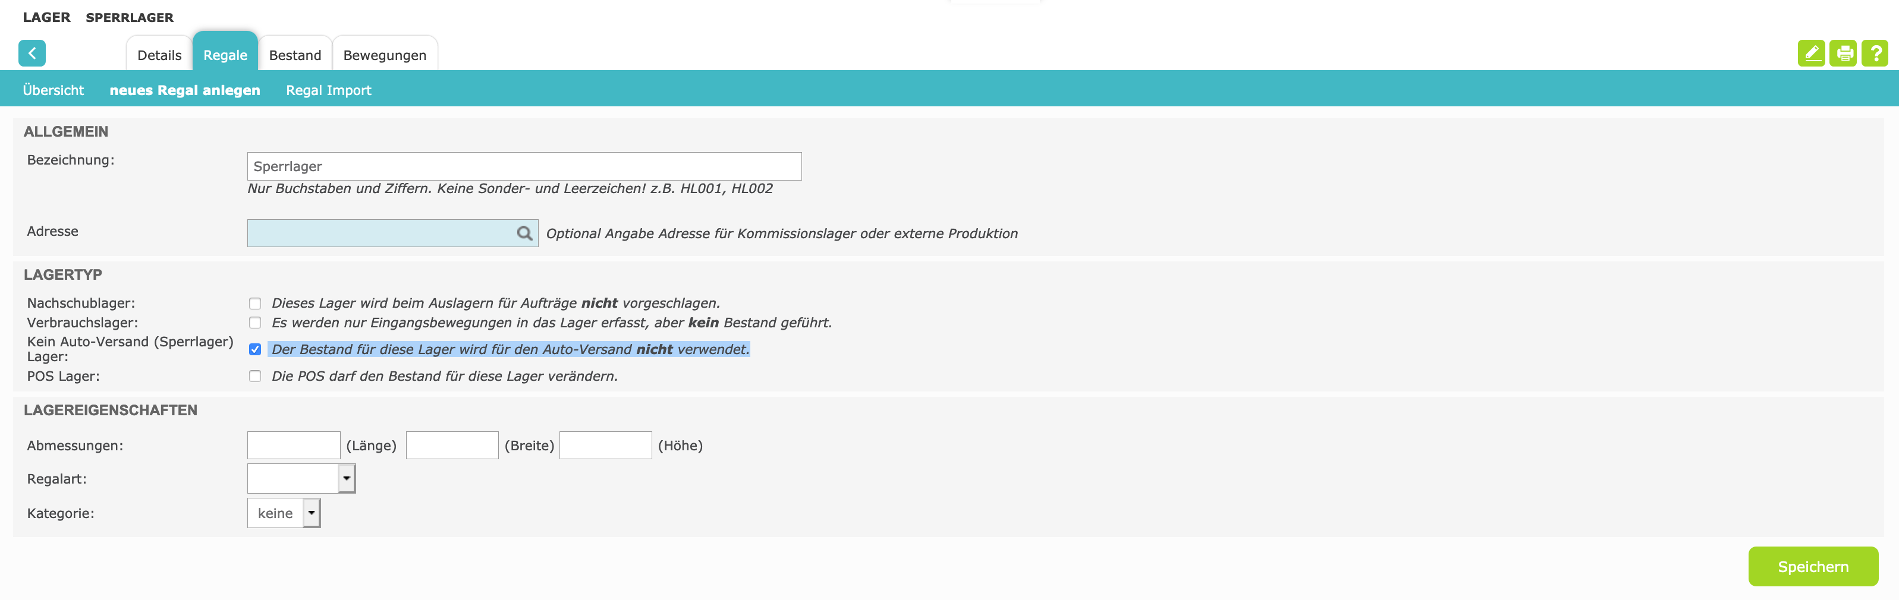Enable the Verbrauchslager checkbox
The height and width of the screenshot is (600, 1899).
(255, 323)
